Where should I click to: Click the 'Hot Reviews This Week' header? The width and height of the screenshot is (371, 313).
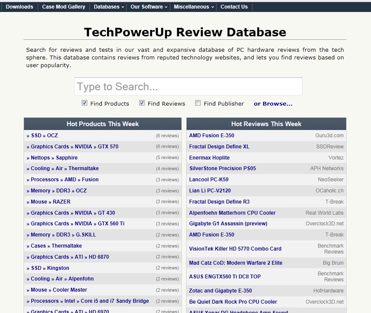pyautogui.click(x=266, y=124)
